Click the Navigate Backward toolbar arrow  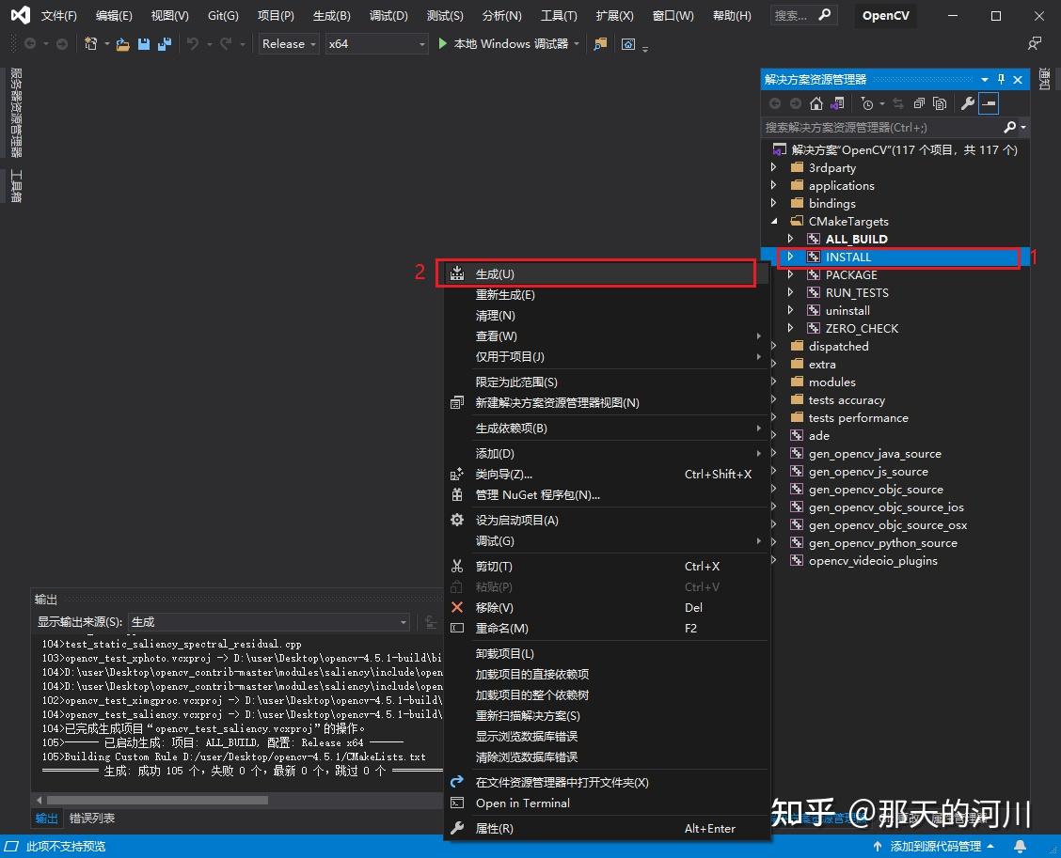(30, 44)
